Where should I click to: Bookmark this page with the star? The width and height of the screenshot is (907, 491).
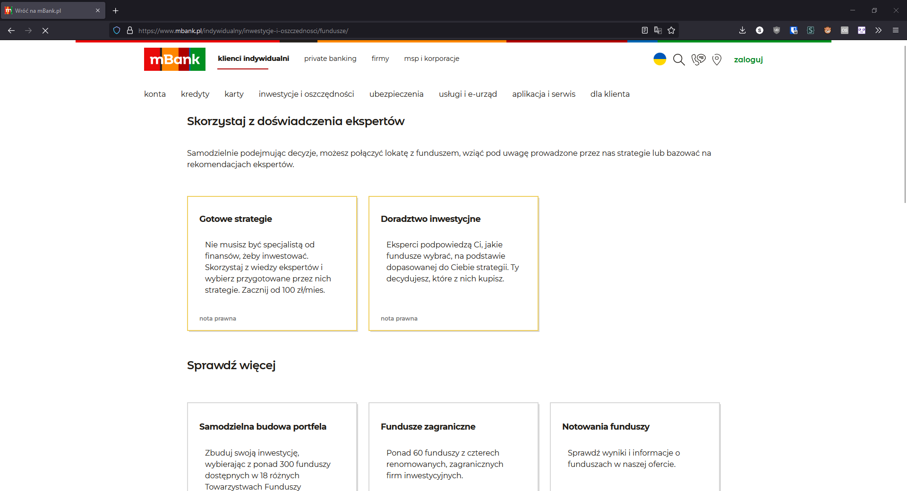point(671,30)
